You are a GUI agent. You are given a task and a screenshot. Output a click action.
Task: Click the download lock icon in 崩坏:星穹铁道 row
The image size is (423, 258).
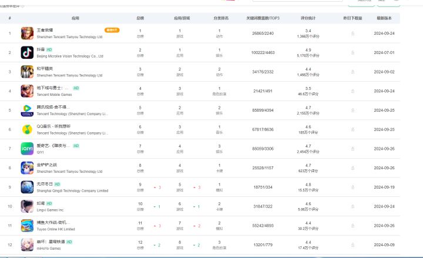[352, 244]
